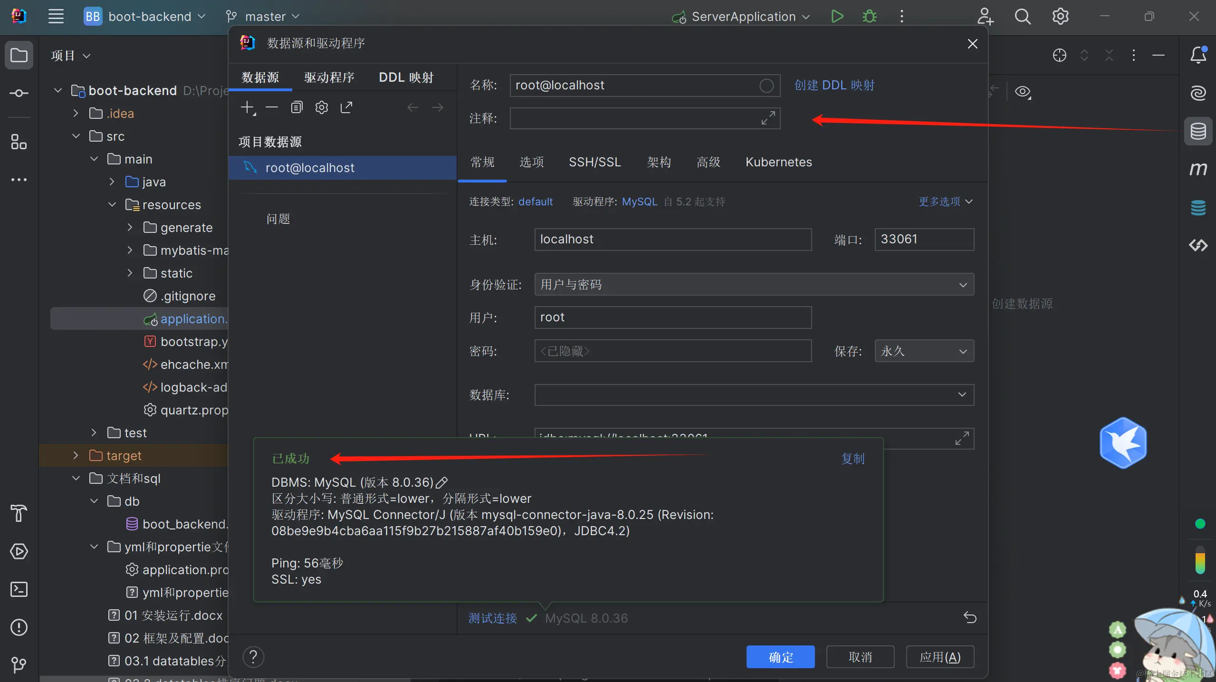This screenshot has height=682, width=1216.
Task: Run ServerApplication with the play icon
Action: pos(837,17)
